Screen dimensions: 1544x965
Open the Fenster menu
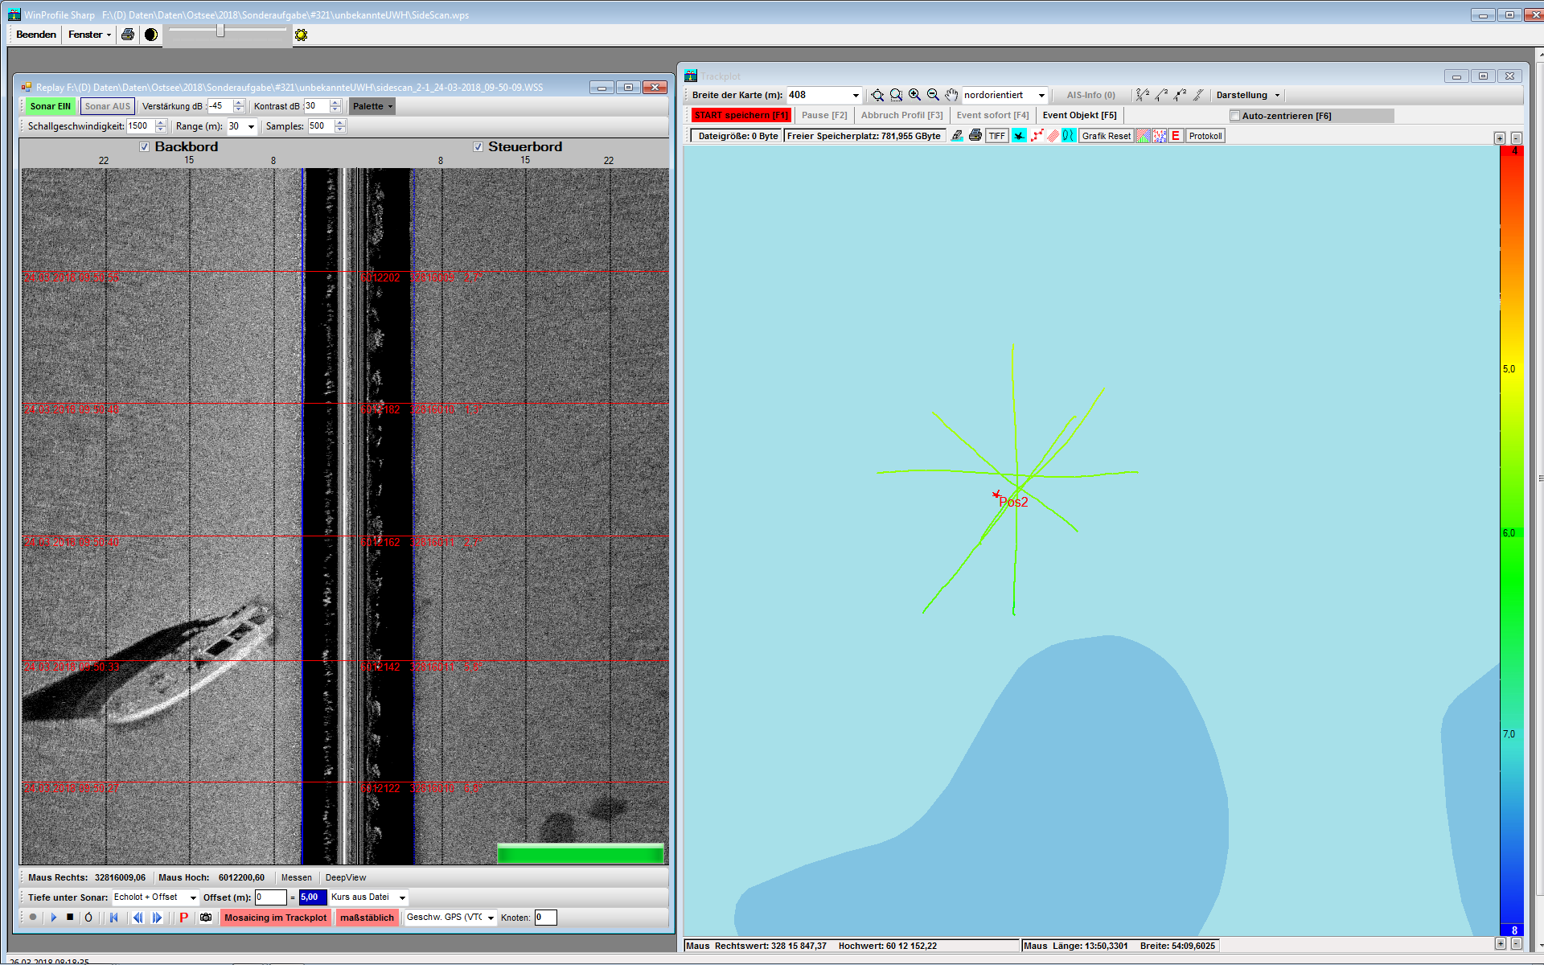point(88,35)
